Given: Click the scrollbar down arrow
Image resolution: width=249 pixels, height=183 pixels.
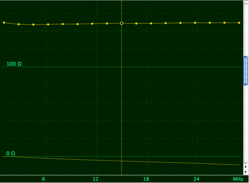Looking at the screenshot, I should (x=245, y=172).
